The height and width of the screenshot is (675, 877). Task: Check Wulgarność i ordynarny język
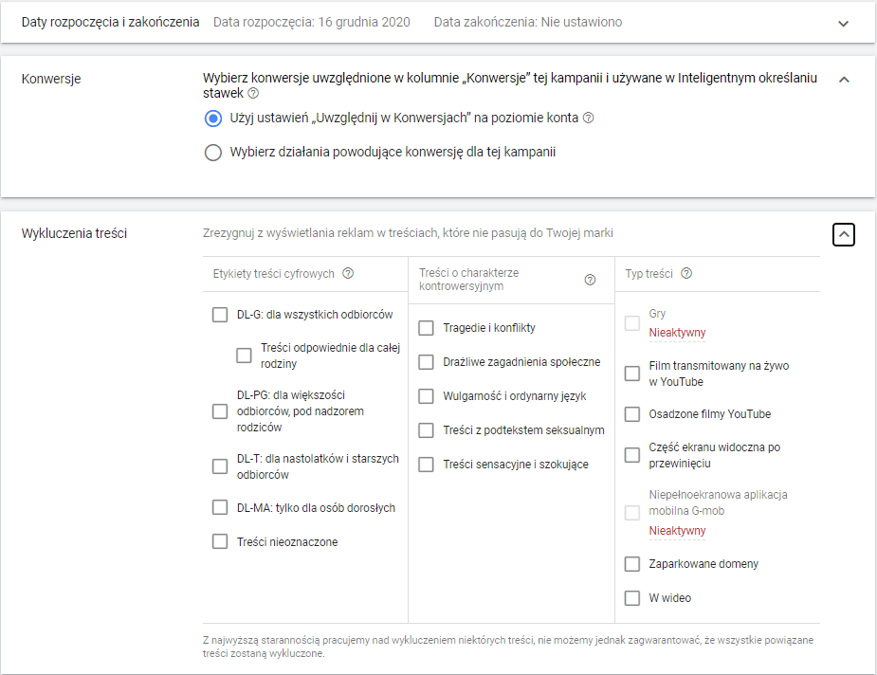click(426, 396)
